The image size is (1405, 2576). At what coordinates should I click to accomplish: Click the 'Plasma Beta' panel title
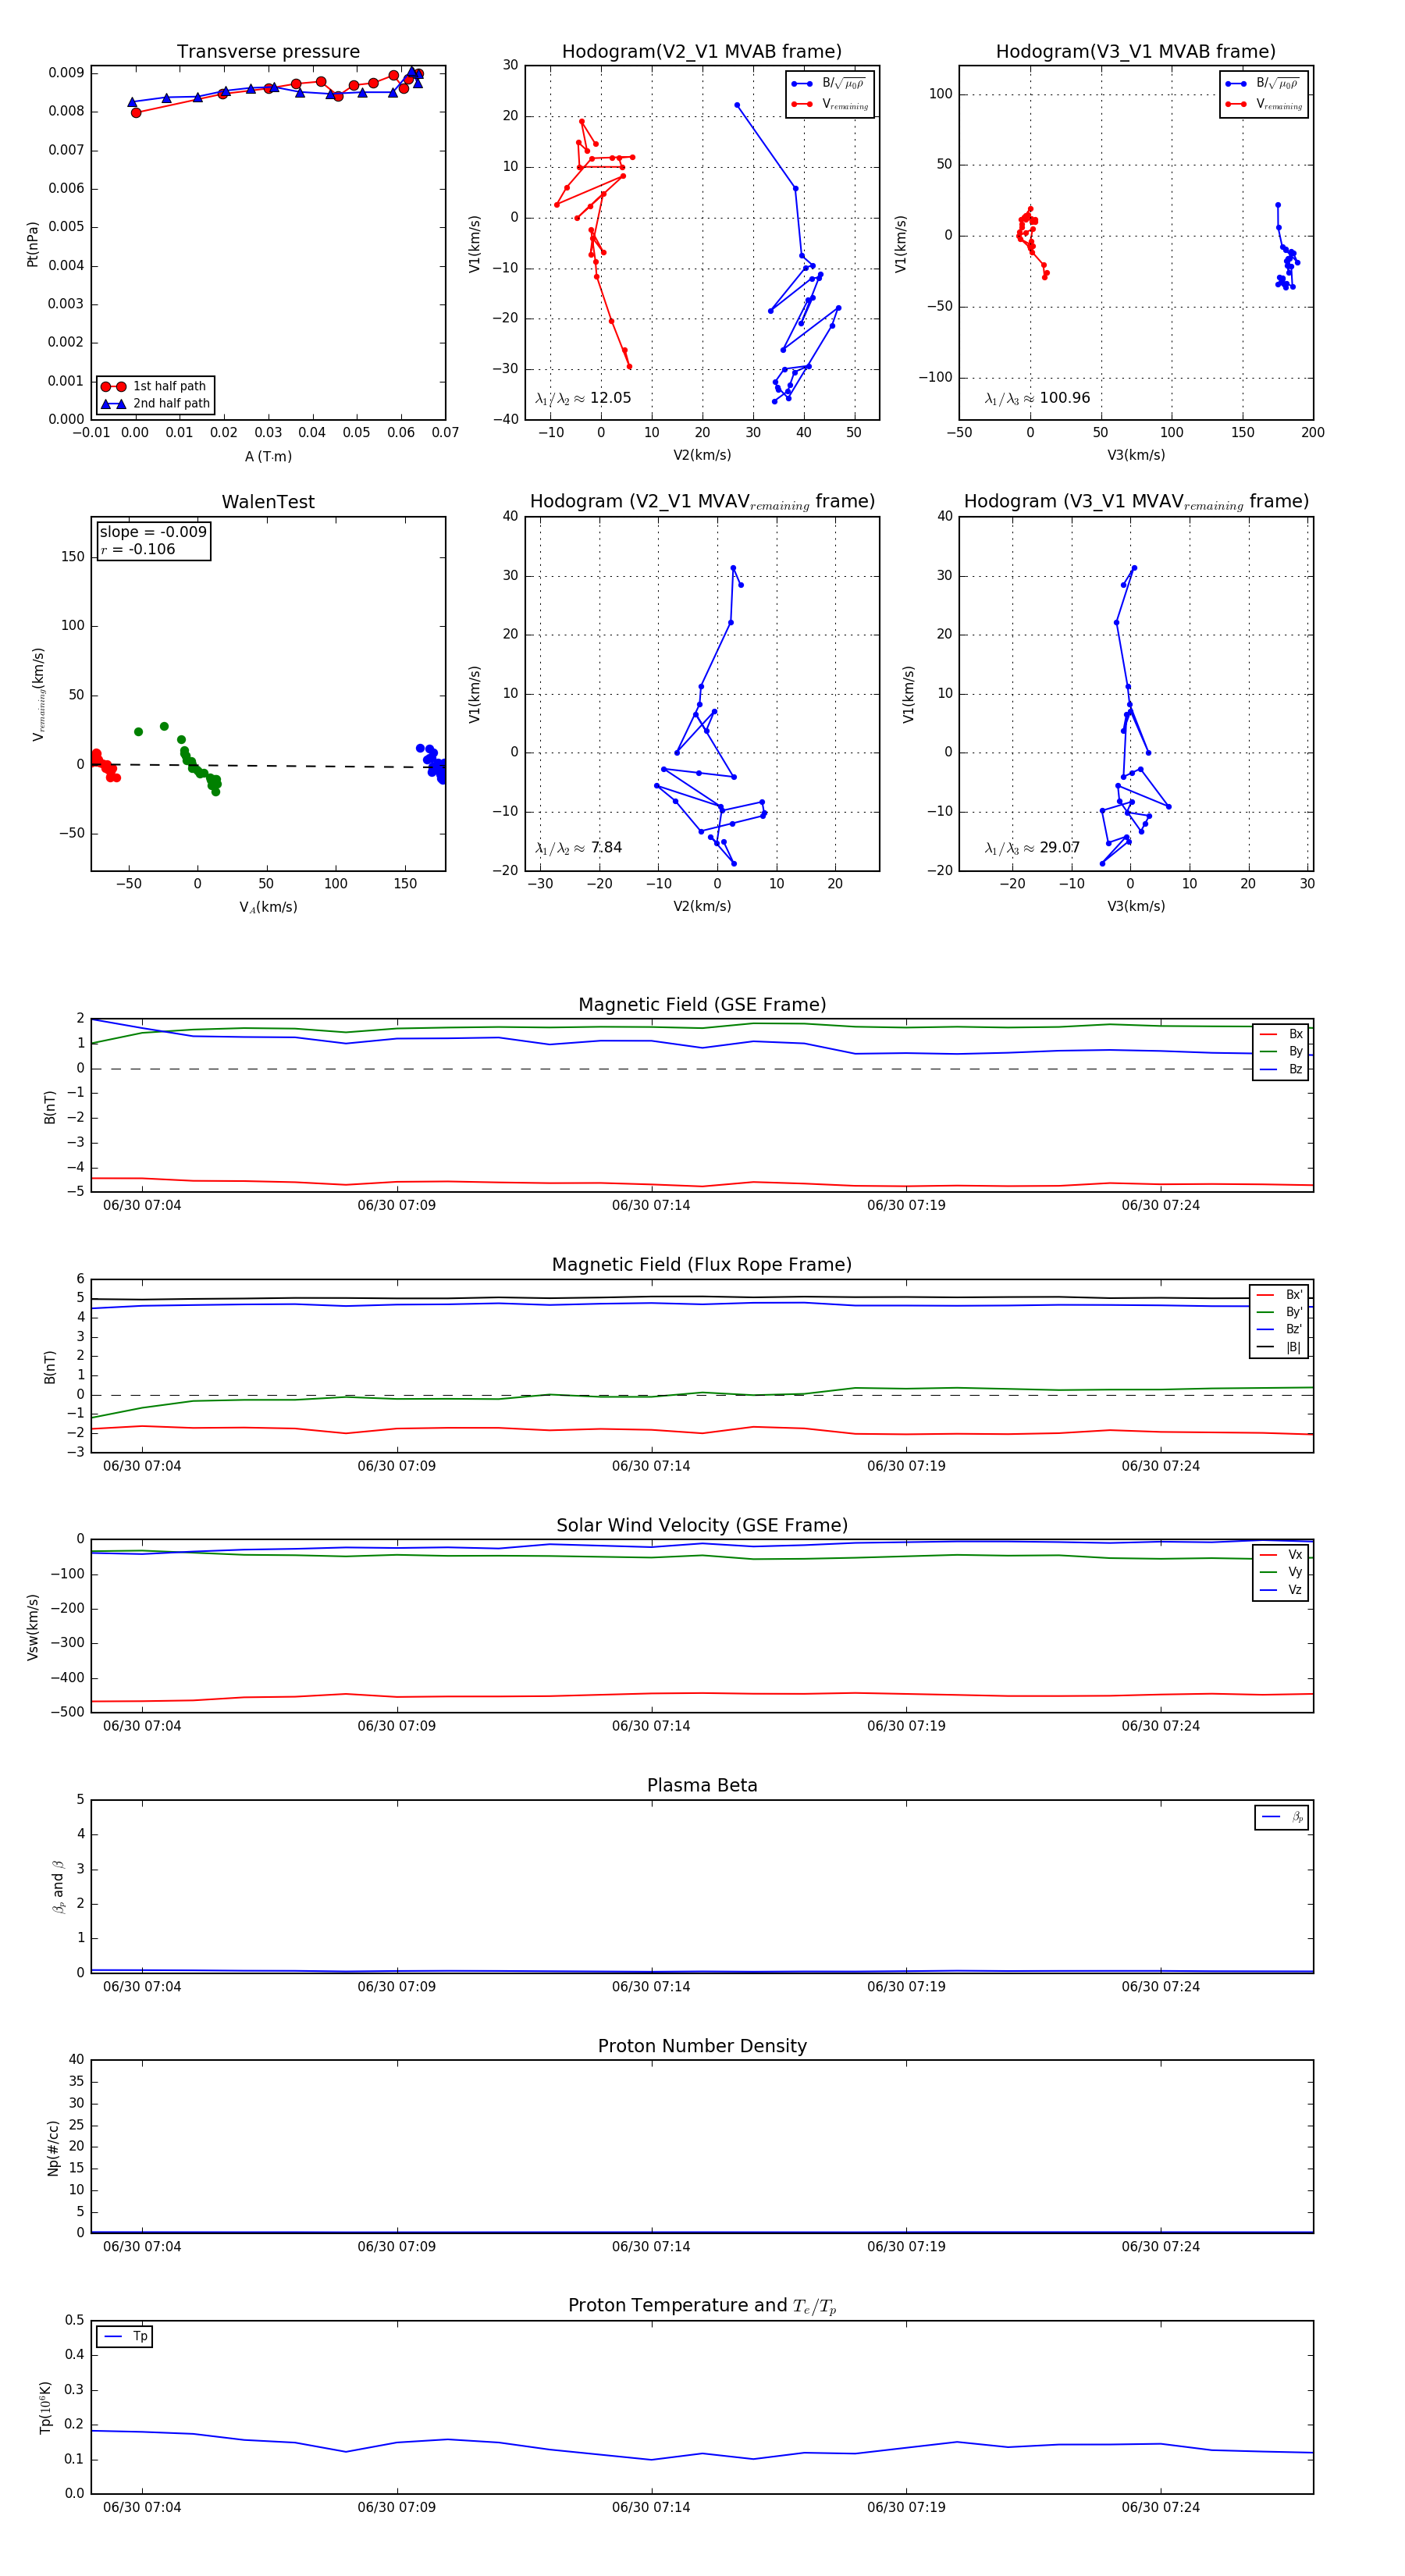click(702, 1785)
